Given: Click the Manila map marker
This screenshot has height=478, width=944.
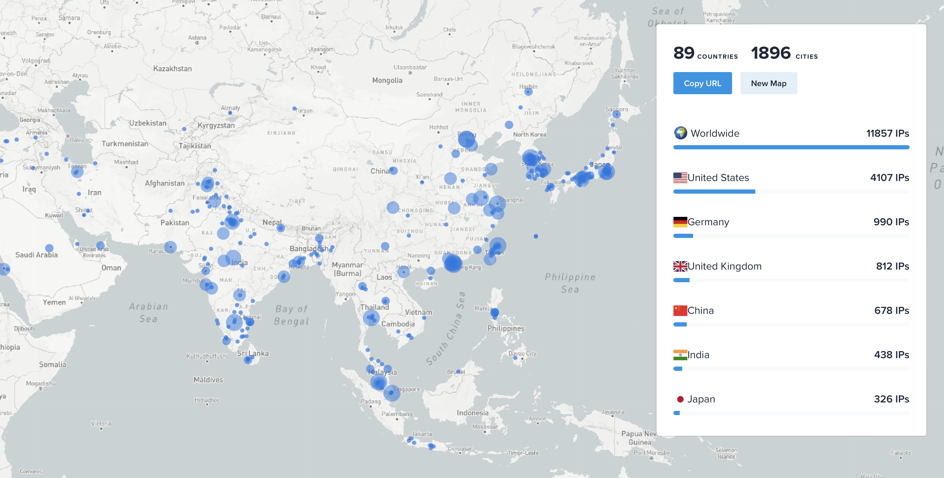Looking at the screenshot, I should tap(494, 313).
